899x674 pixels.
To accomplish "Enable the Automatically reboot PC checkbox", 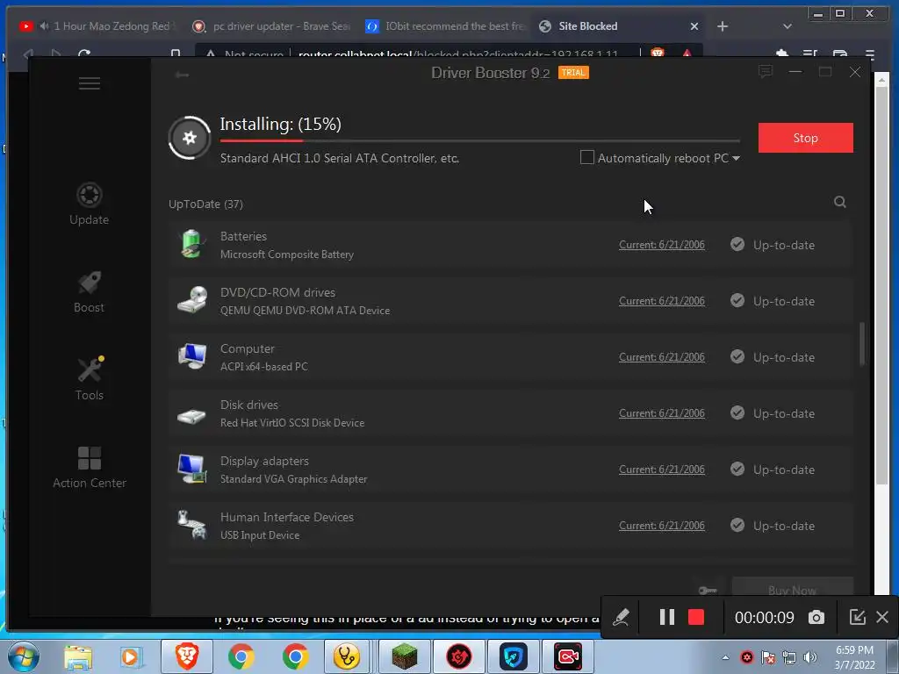I will (587, 158).
